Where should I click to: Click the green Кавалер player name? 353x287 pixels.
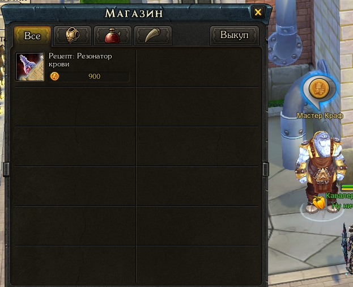click(339, 196)
